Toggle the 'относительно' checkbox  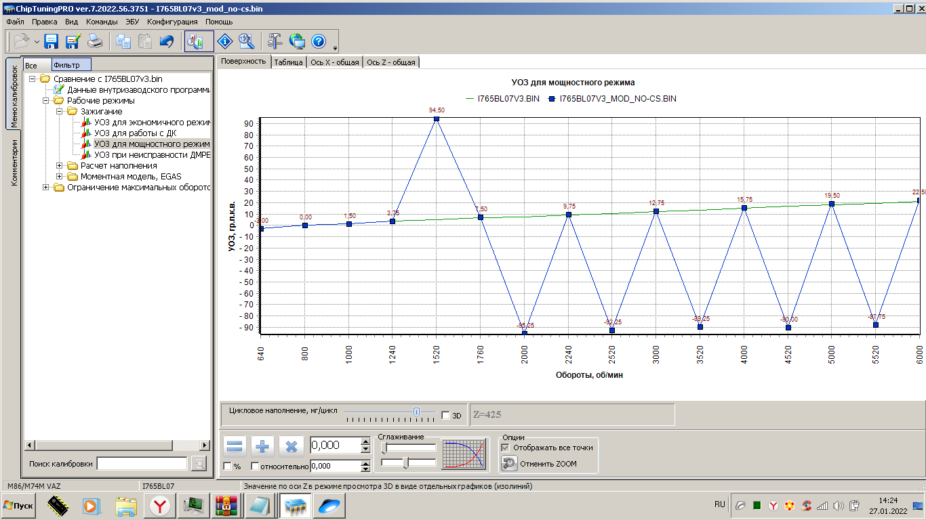(255, 466)
